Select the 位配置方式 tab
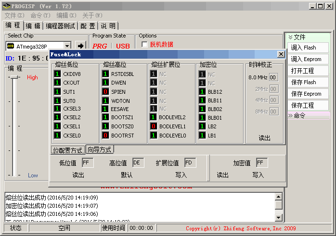 pyautogui.click(x=68, y=150)
